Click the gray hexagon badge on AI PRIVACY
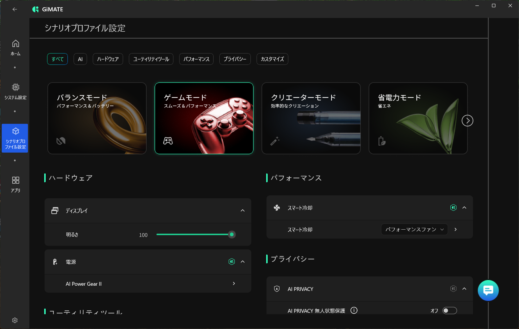Image resolution: width=519 pixels, height=329 pixels. (x=453, y=289)
